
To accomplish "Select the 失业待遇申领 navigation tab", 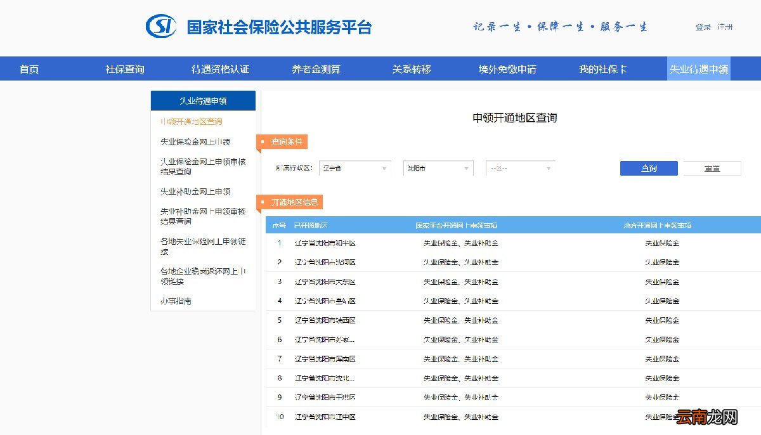I will point(699,69).
